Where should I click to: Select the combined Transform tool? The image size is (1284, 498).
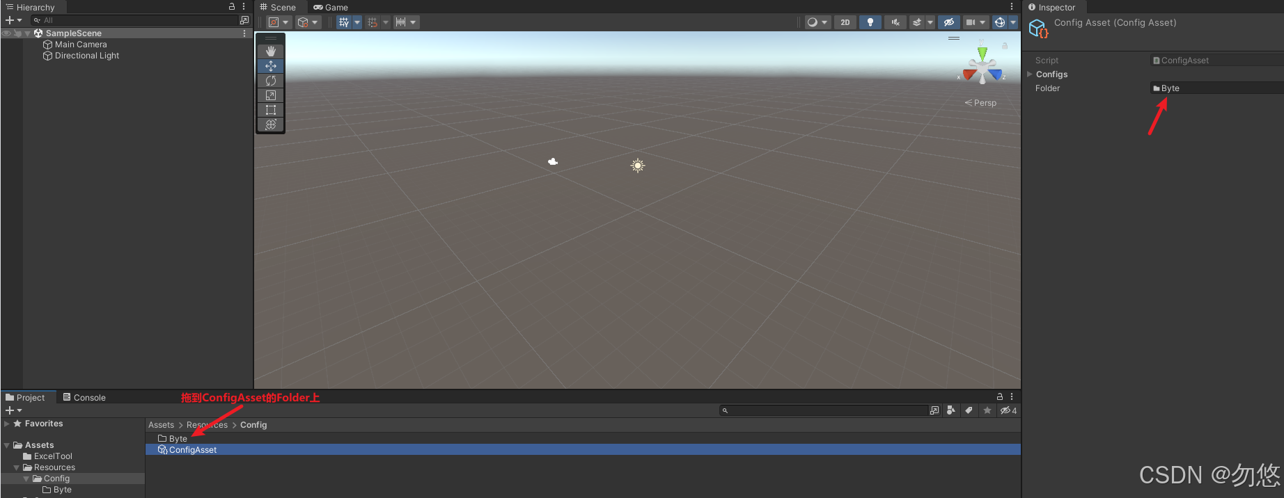[271, 124]
